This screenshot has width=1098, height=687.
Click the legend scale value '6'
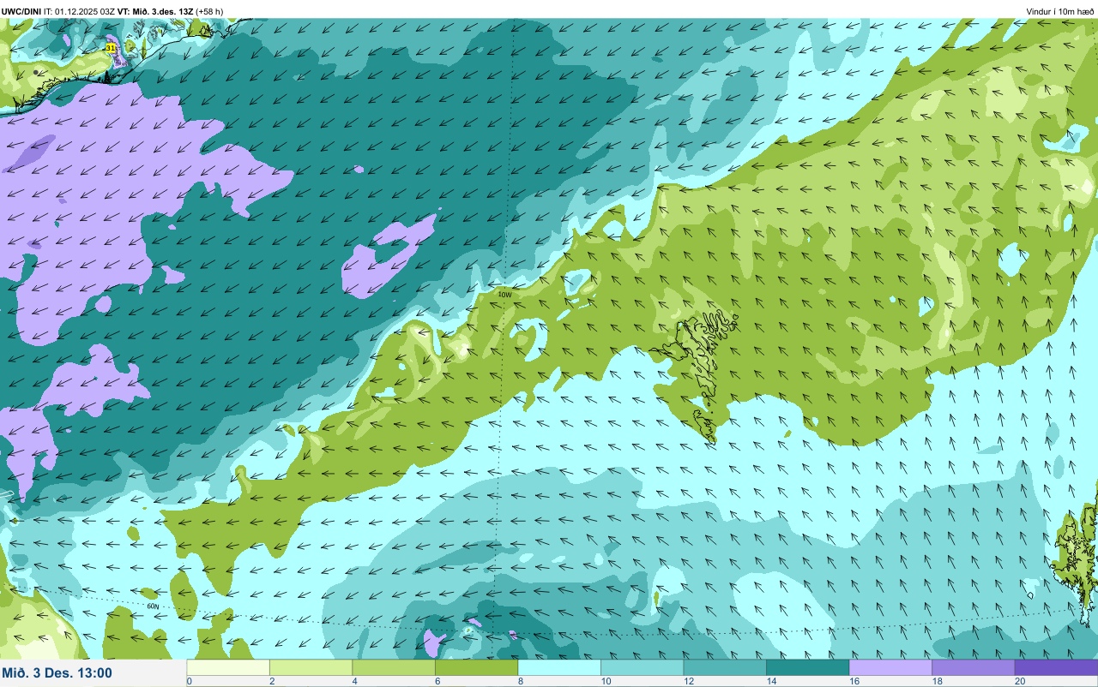(x=436, y=681)
